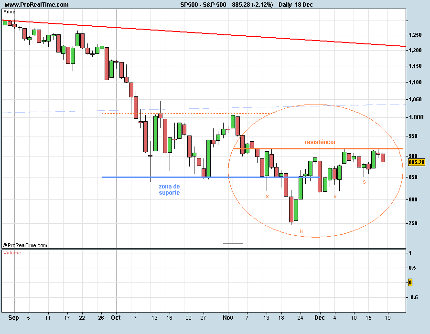Click the 1,000 price axis label

click(416, 117)
